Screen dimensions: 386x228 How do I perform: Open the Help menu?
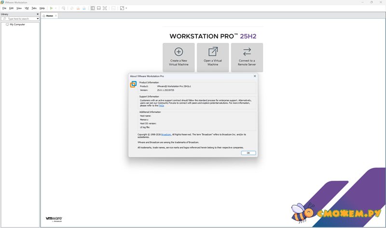click(x=42, y=8)
